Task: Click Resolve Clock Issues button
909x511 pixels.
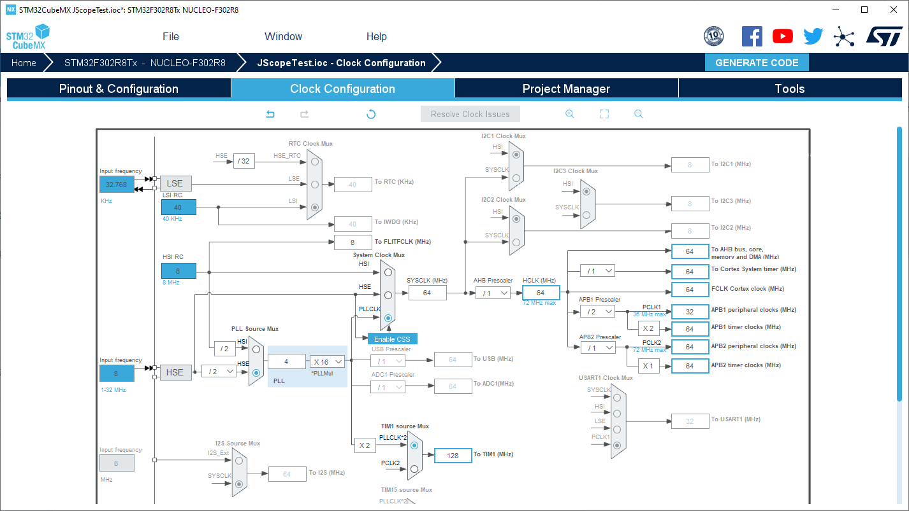Action: tap(470, 114)
